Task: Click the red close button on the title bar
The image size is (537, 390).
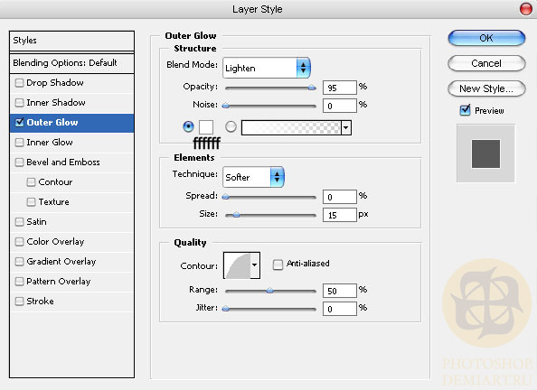Action: [x=526, y=9]
